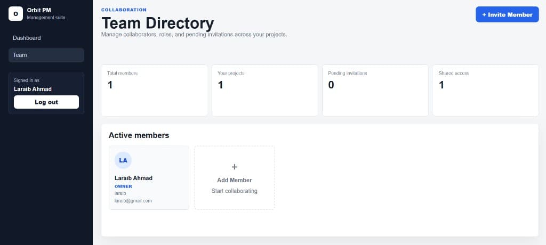The height and width of the screenshot is (245, 546).
Task: Click the Orbit PM logo icon
Action: (15, 13)
